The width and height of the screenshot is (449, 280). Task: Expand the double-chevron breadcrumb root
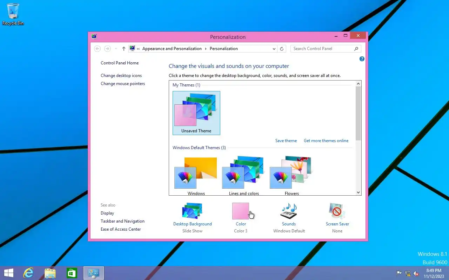point(139,49)
